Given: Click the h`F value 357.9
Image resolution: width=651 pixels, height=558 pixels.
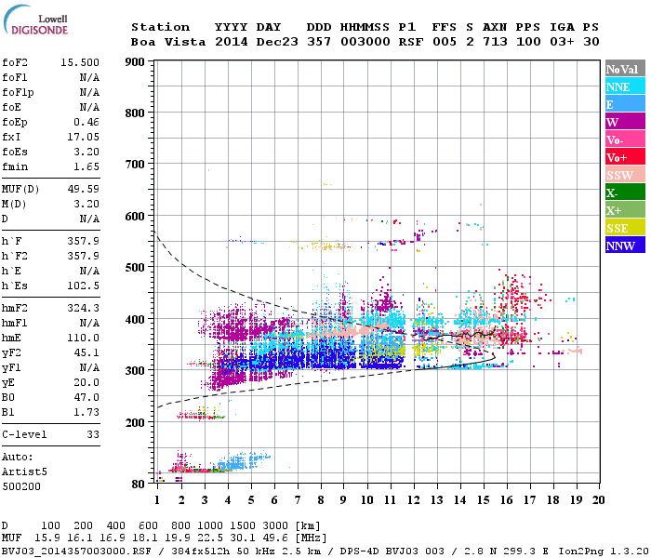Looking at the screenshot, I should [83, 241].
